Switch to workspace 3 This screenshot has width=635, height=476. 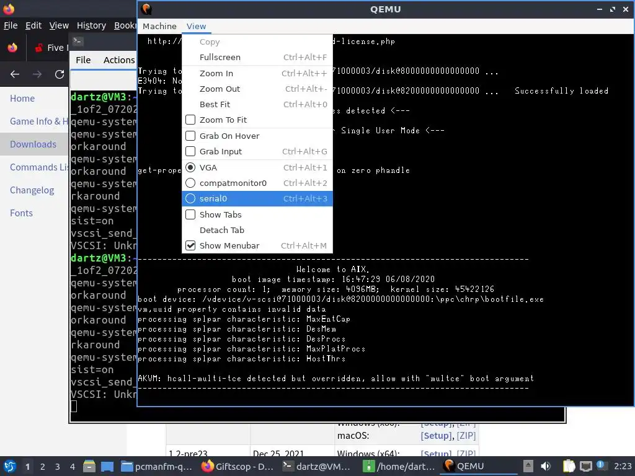(58, 467)
